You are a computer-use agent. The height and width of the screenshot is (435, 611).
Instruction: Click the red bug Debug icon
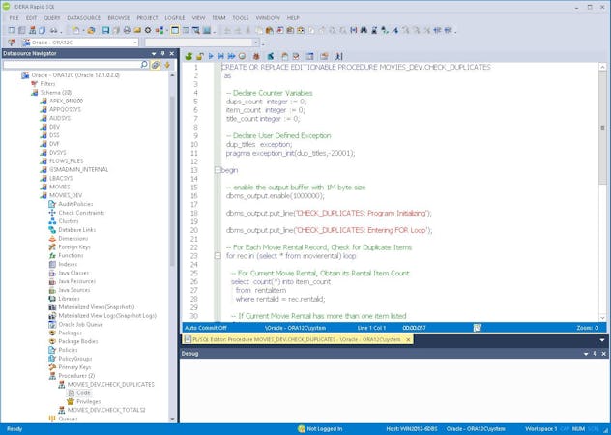point(256,56)
